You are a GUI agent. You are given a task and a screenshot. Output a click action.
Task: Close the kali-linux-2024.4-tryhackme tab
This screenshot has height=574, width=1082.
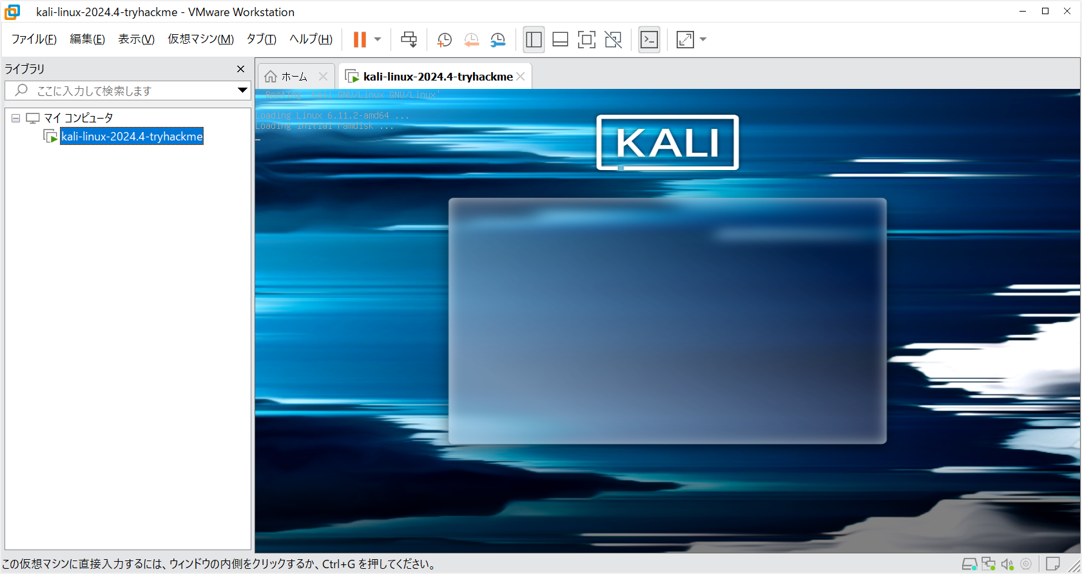[521, 77]
